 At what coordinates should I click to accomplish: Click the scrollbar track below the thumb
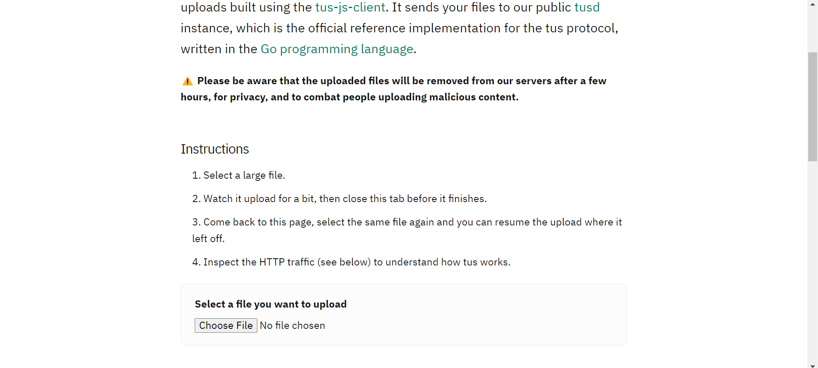pos(812,255)
